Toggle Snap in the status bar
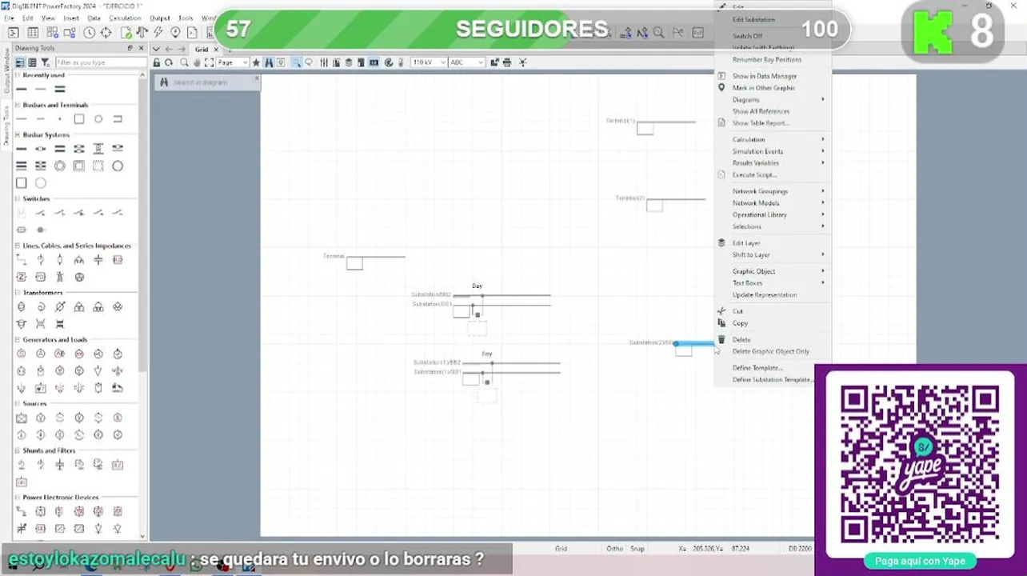 (x=637, y=549)
